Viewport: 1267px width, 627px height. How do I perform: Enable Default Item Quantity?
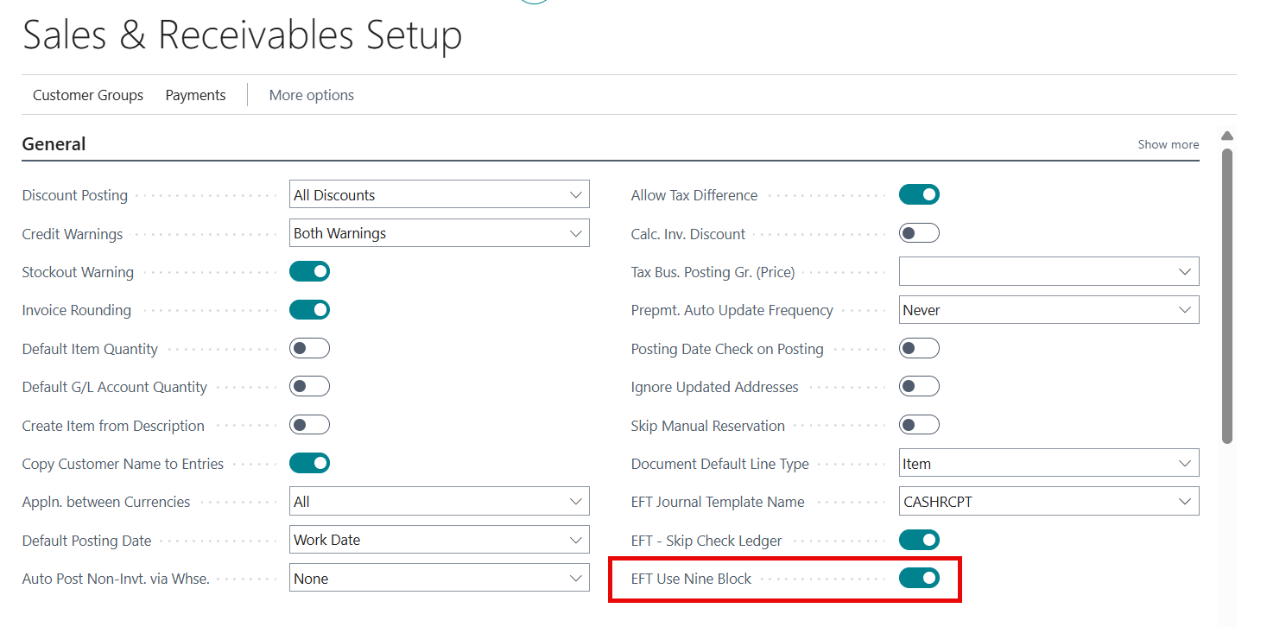[x=309, y=347]
